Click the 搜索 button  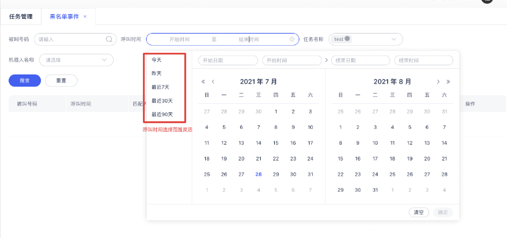(25, 81)
